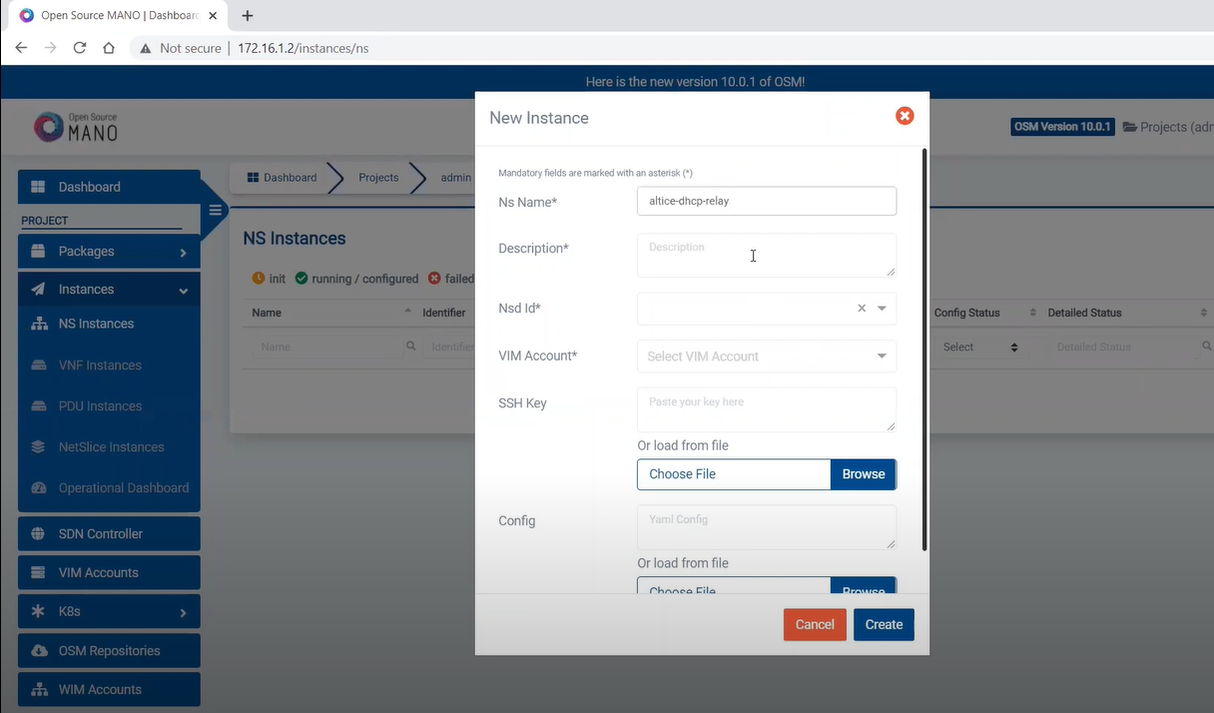Click the VNF Instances drive icon
Viewport: 1214px width, 713px height.
[39, 365]
